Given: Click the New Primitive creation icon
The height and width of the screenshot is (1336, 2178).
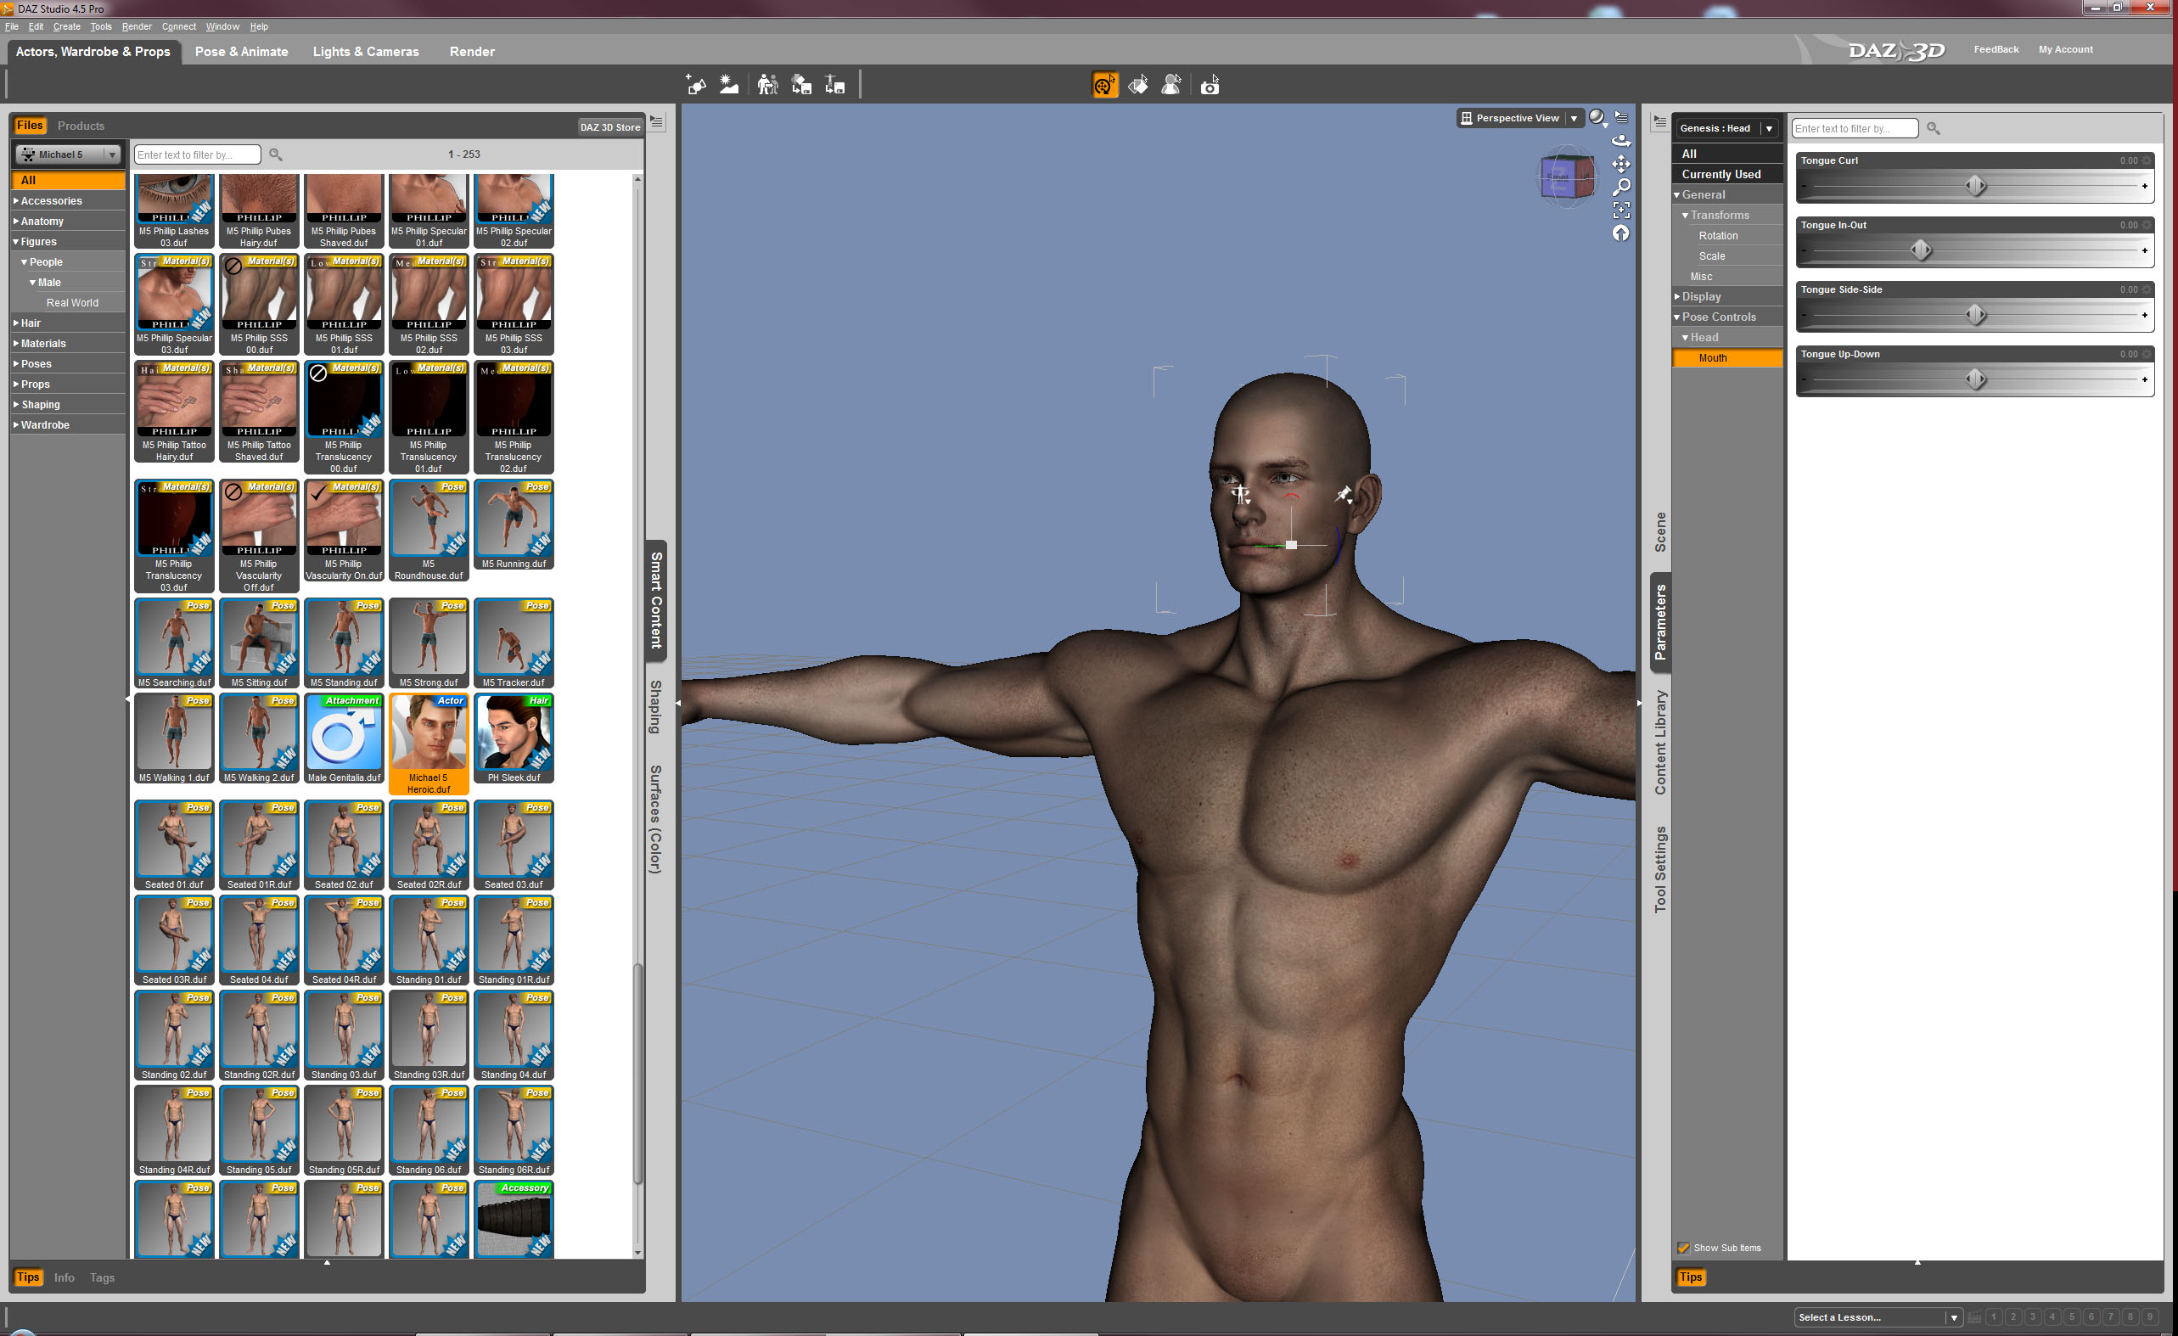Looking at the screenshot, I should coord(696,86).
